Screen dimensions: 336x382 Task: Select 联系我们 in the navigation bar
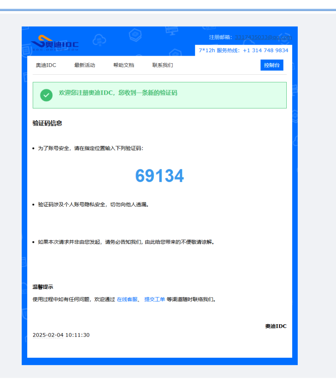pyautogui.click(x=163, y=65)
